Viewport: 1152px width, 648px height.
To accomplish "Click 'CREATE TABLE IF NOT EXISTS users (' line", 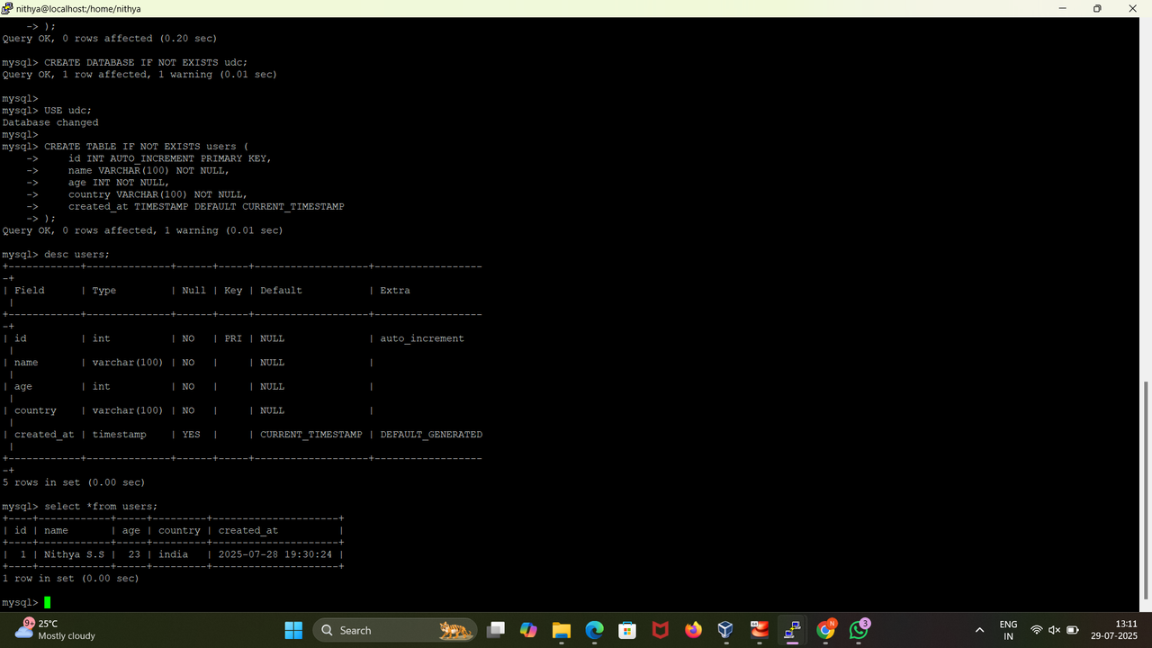I will coord(146,147).
